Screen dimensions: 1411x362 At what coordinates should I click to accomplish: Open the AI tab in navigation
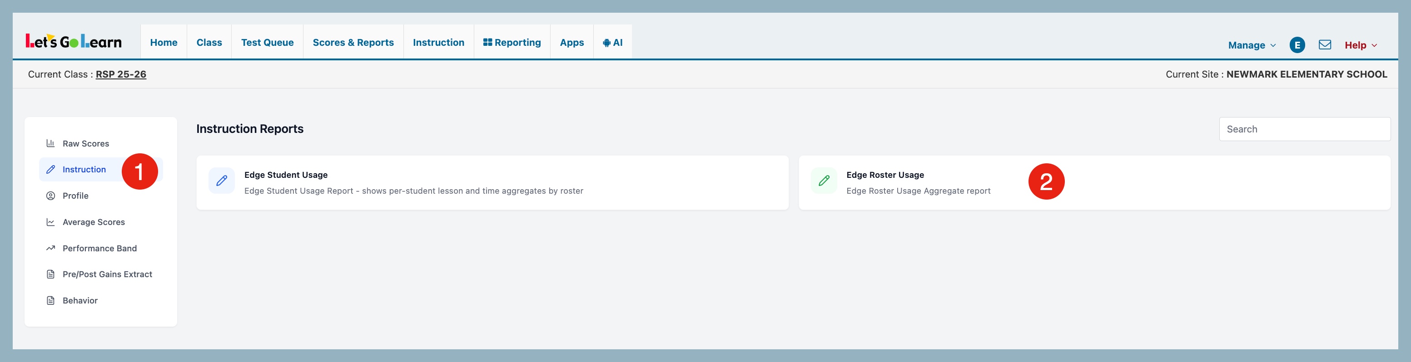click(612, 43)
